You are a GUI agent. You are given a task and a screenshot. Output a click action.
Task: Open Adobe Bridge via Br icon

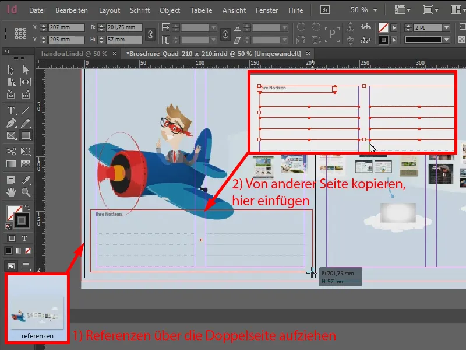tap(325, 10)
